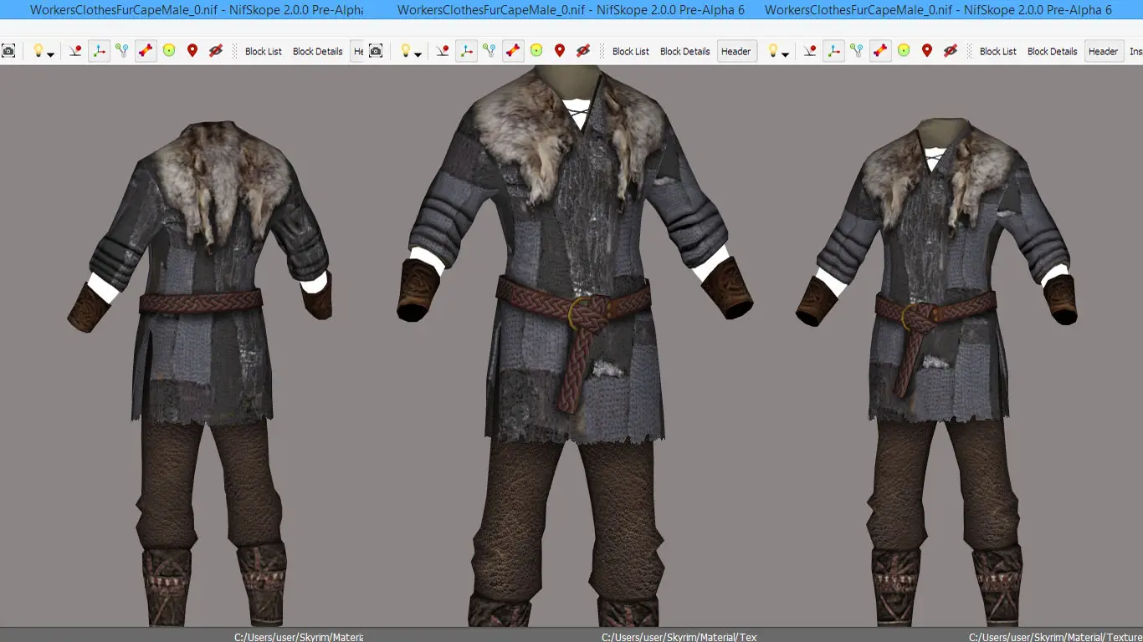
Task: Toggle the Header panel button in the right window
Action: (1104, 51)
